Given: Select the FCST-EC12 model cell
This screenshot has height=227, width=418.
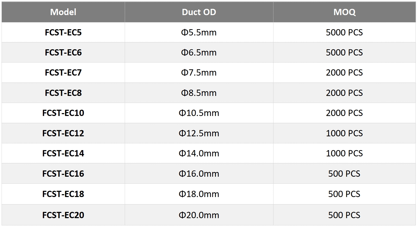Looking at the screenshot, I should click(x=63, y=133).
